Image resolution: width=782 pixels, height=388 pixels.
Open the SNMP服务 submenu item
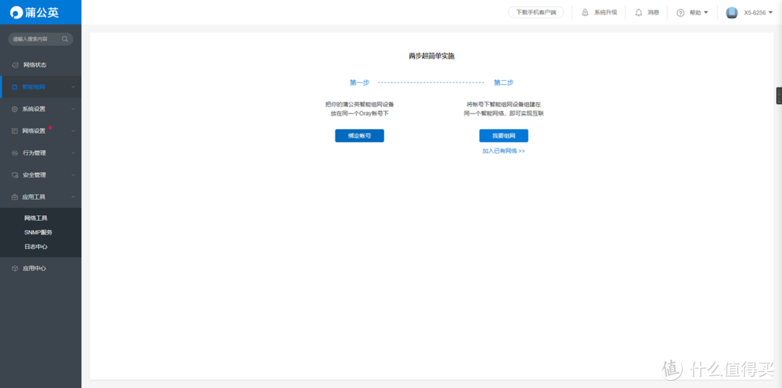pos(38,232)
